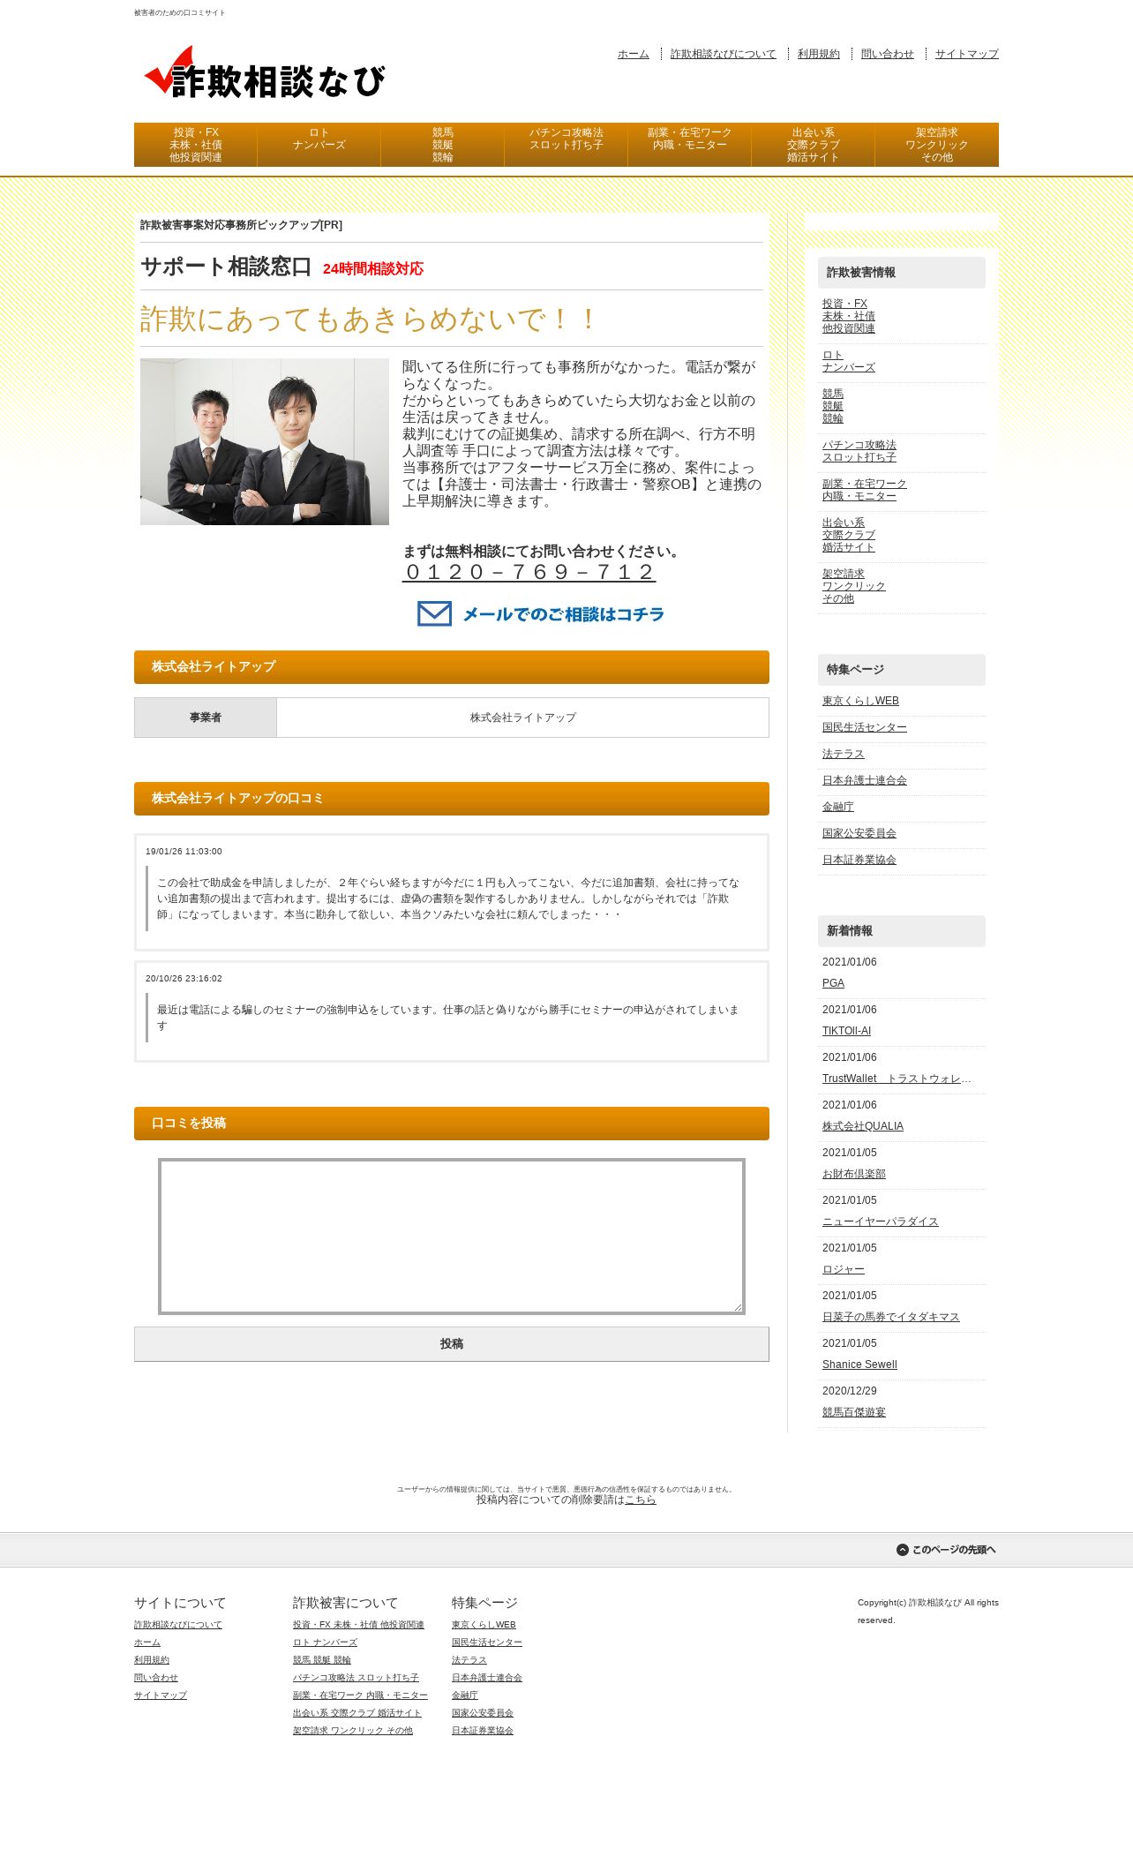The height and width of the screenshot is (1872, 1133).
Task: Open sidebar 投資・FX 未株・社債 link
Action: (x=849, y=316)
